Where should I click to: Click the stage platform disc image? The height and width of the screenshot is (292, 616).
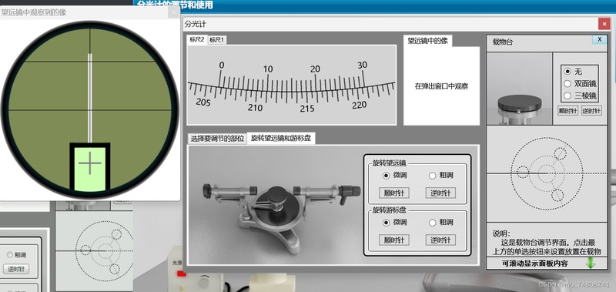click(x=519, y=89)
